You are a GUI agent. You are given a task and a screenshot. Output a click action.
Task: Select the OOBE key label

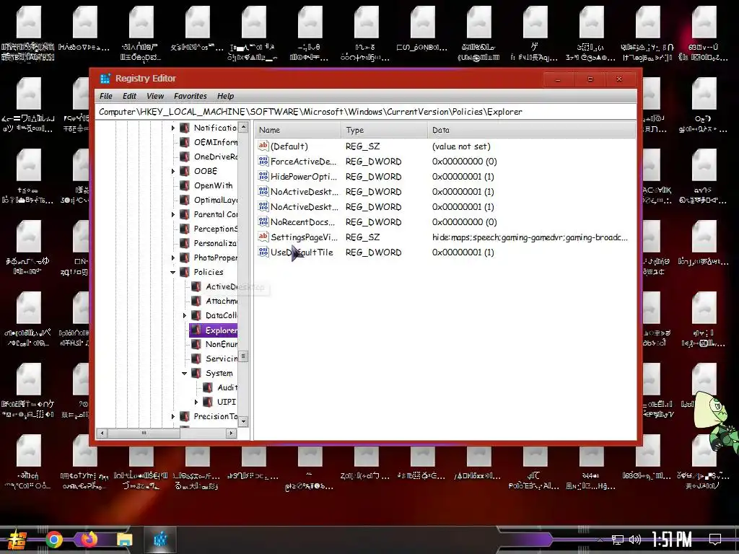click(206, 171)
